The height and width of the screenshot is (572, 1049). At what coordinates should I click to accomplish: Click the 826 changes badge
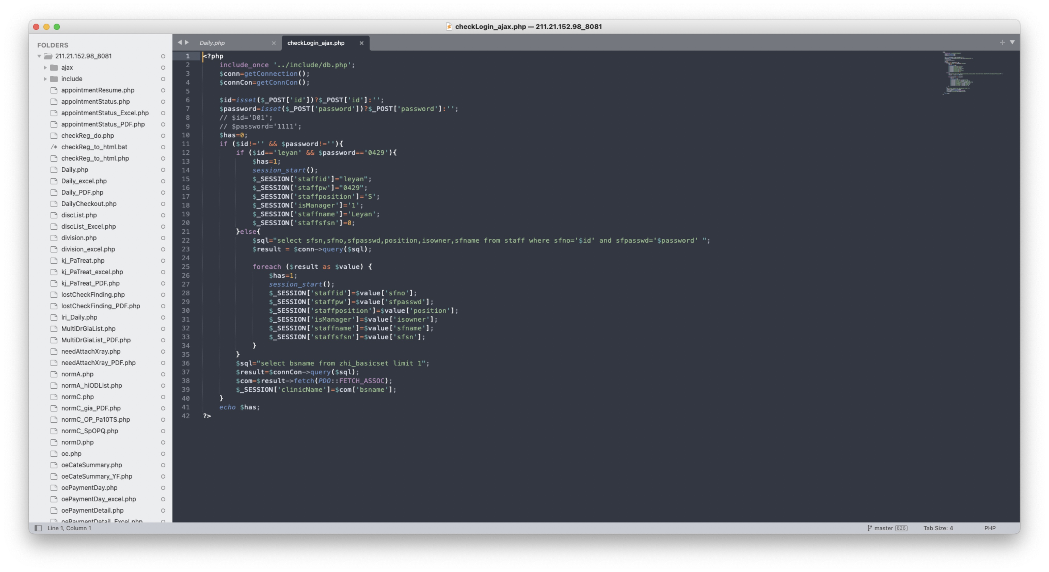point(901,528)
